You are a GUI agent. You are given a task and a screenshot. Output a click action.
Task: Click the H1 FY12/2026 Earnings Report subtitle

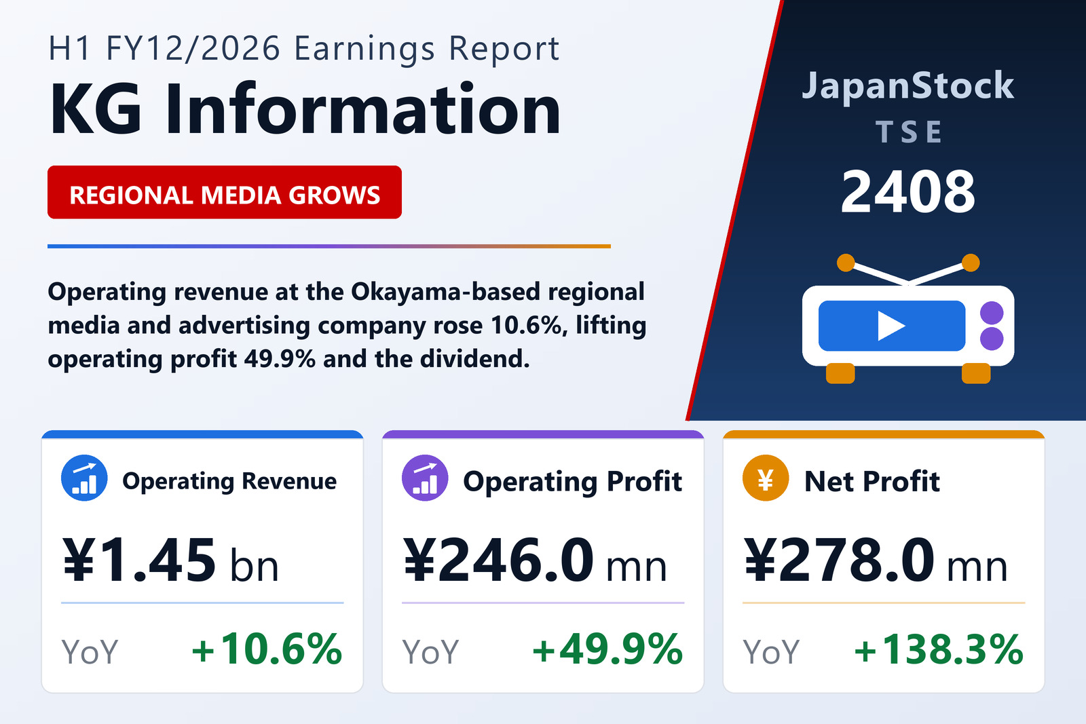[x=304, y=49]
